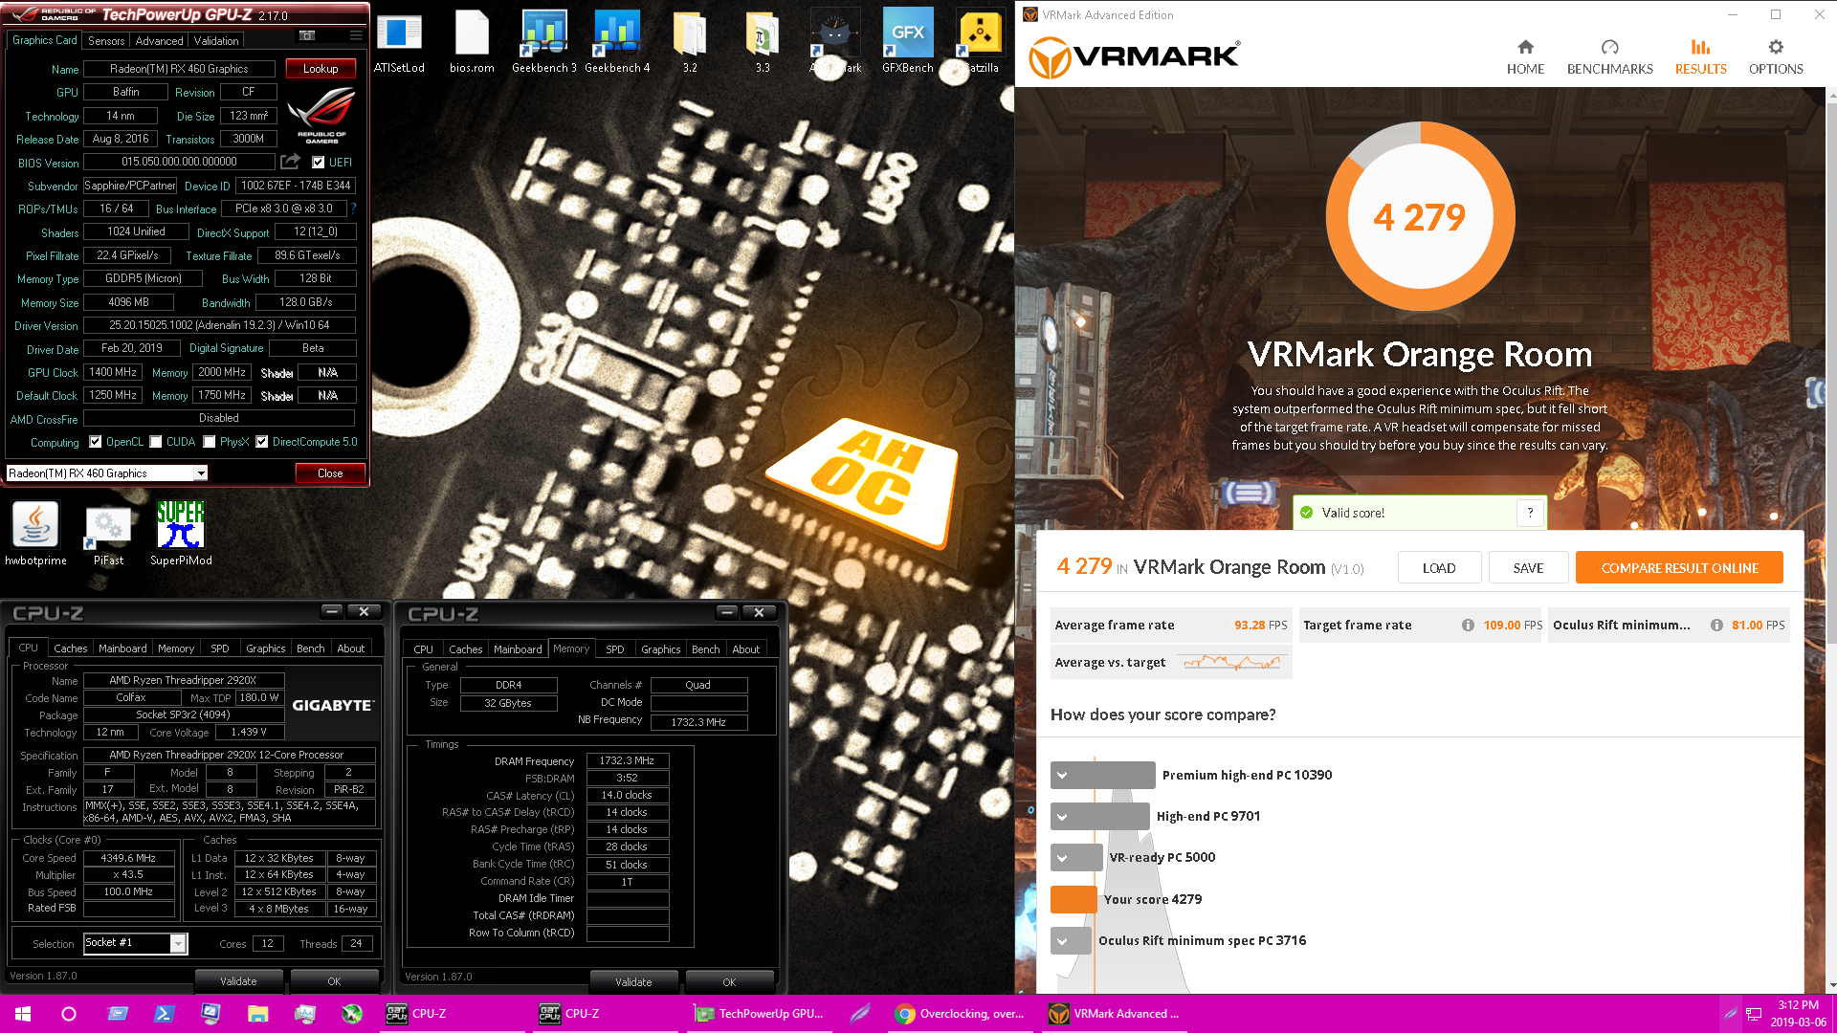
Task: Expand VR-ready PC 5000 comparison row
Action: [x=1062, y=857]
